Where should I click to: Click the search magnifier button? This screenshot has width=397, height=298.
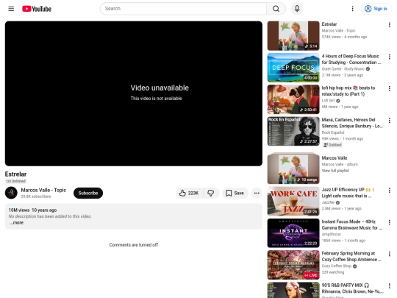tap(276, 9)
